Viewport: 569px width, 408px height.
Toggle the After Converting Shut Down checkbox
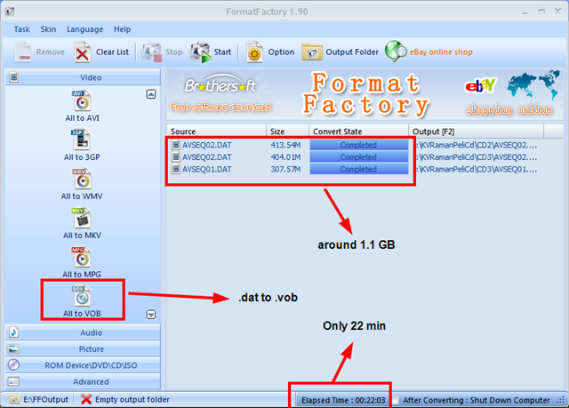pos(396,400)
